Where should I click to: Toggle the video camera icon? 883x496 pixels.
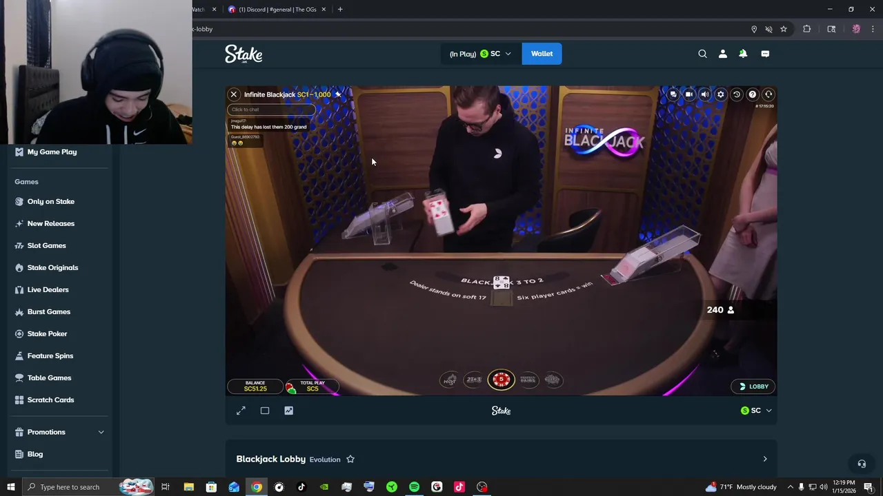[x=689, y=94]
